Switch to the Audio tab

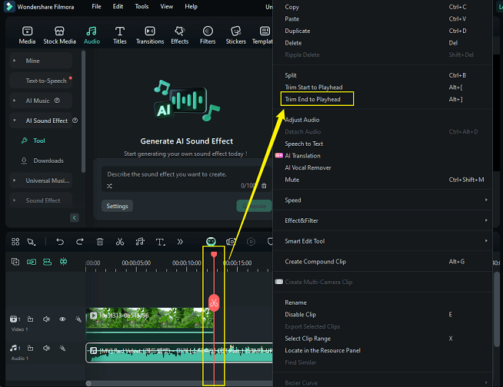click(92, 35)
